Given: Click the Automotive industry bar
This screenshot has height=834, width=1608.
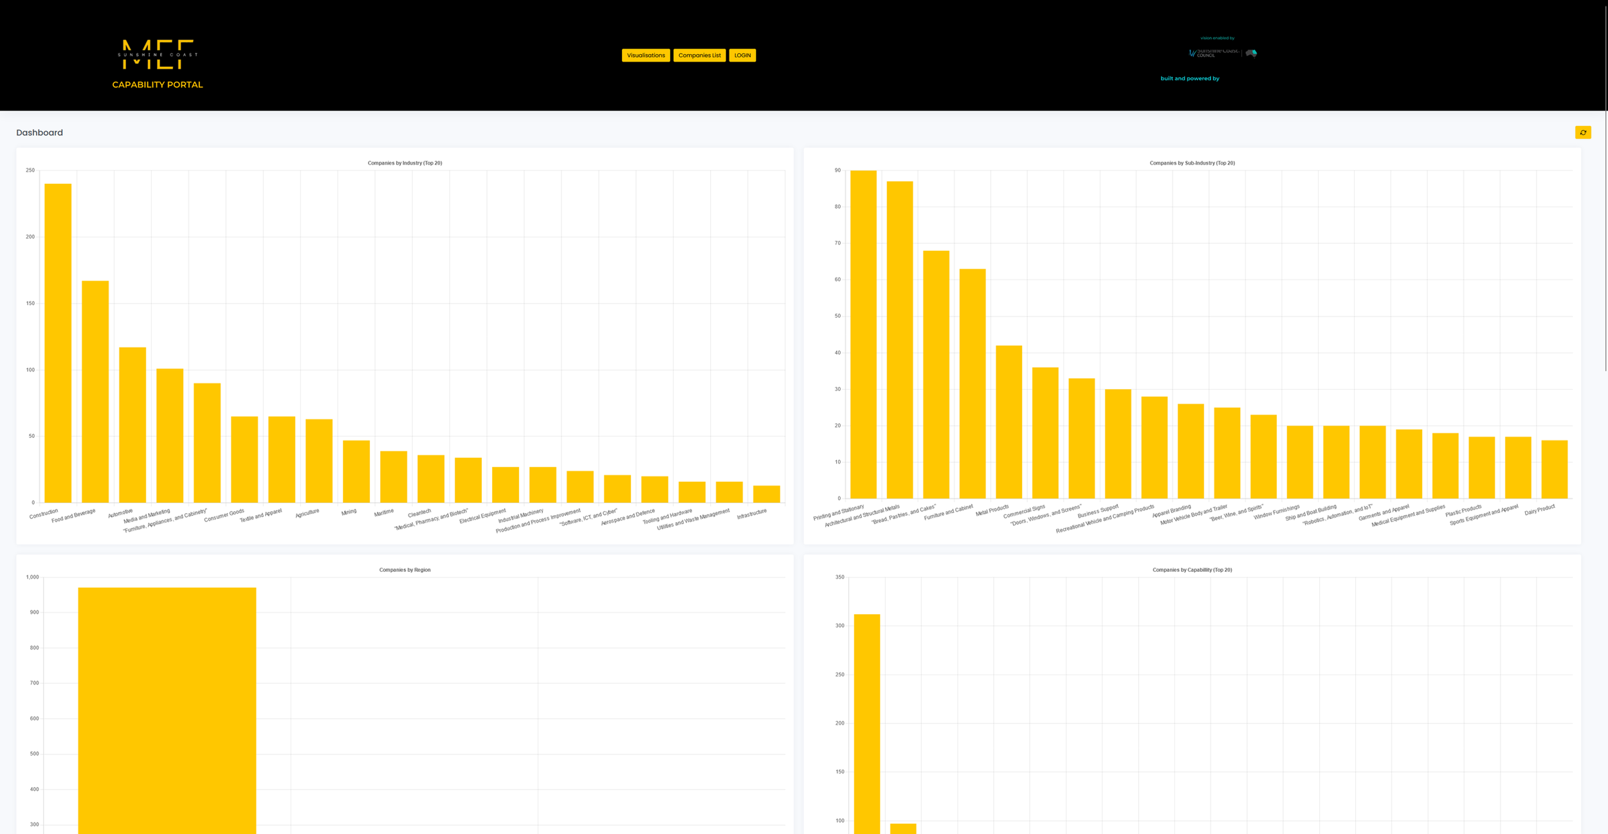Looking at the screenshot, I should 132,424.
